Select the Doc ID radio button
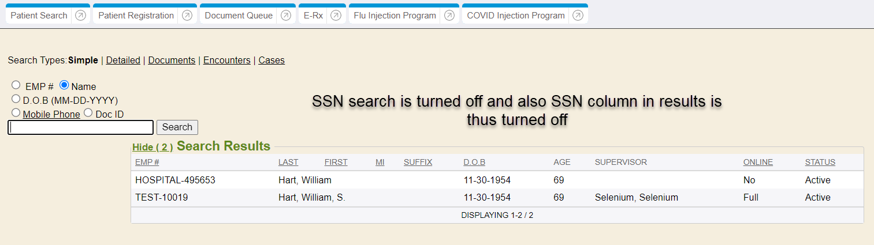The width and height of the screenshot is (874, 245). 88,113
